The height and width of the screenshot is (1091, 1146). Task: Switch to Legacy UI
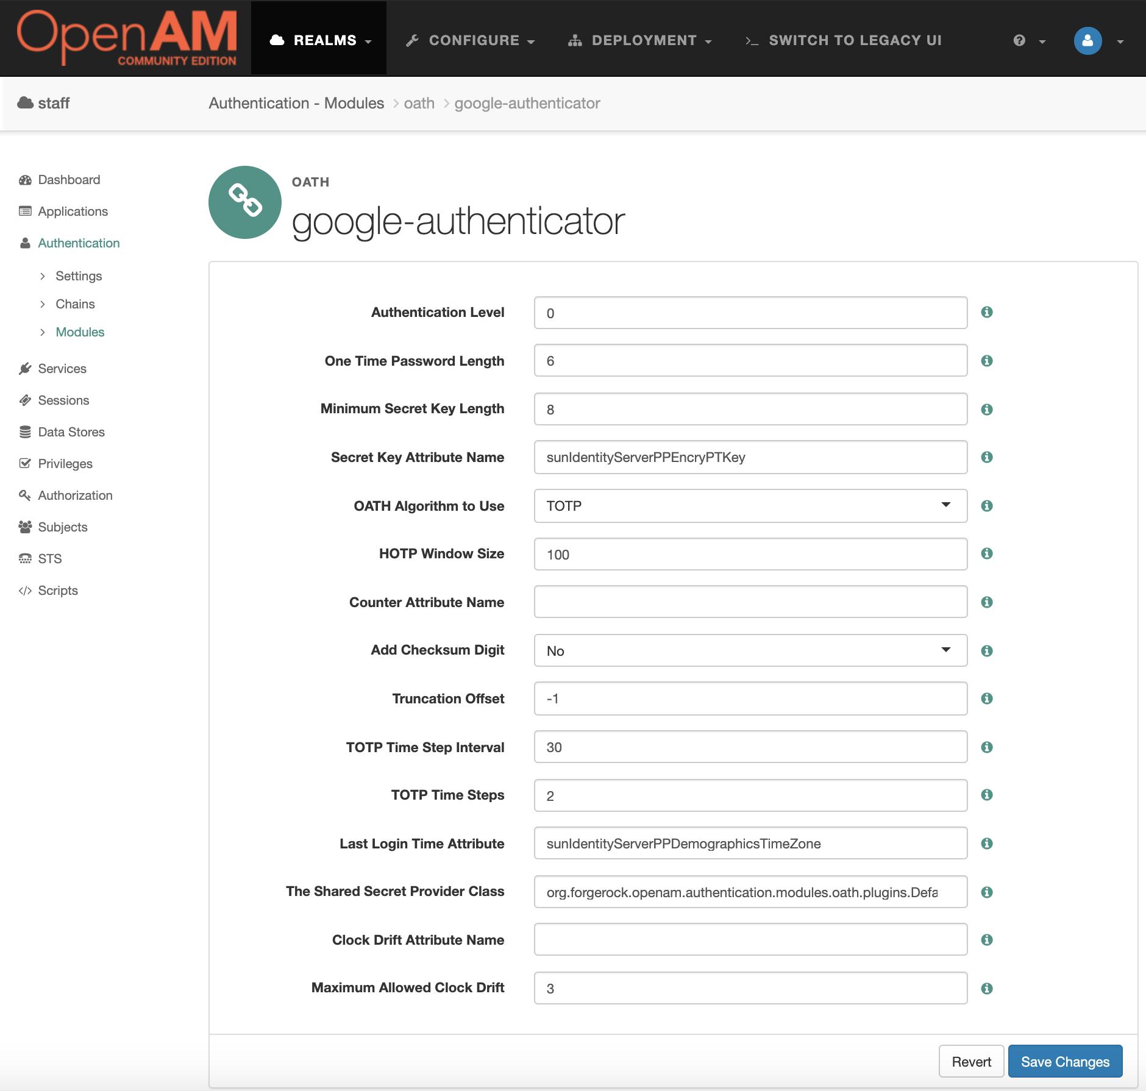844,40
